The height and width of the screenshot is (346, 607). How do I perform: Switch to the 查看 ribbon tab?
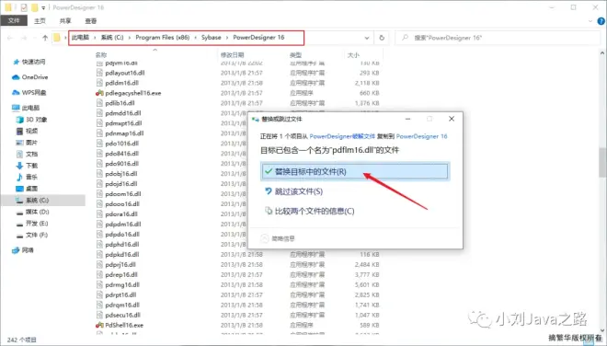(x=90, y=21)
